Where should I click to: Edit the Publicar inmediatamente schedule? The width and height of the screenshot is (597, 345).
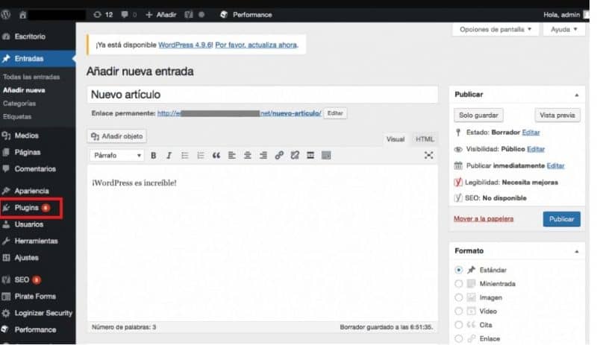tap(555, 166)
